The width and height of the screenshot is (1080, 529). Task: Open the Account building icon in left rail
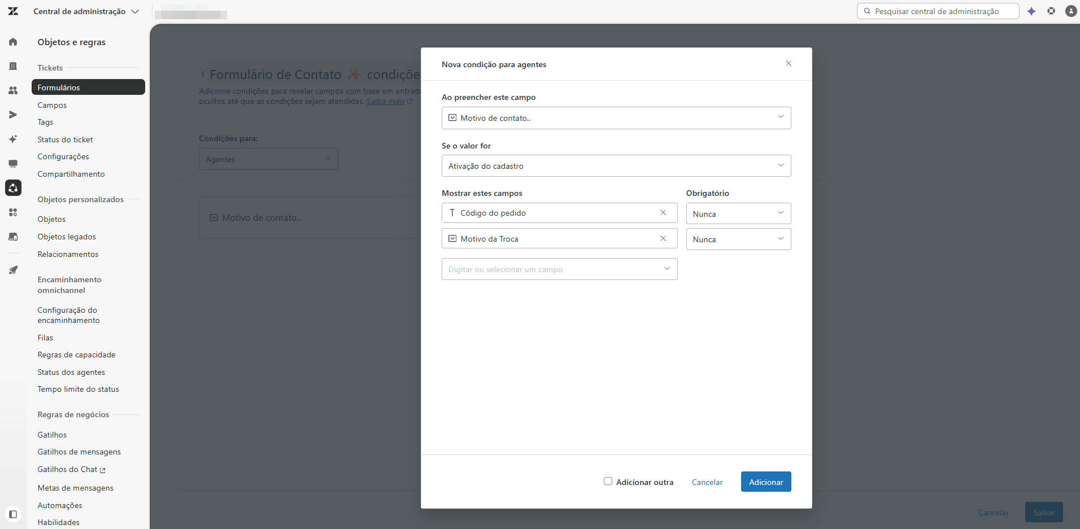13,66
